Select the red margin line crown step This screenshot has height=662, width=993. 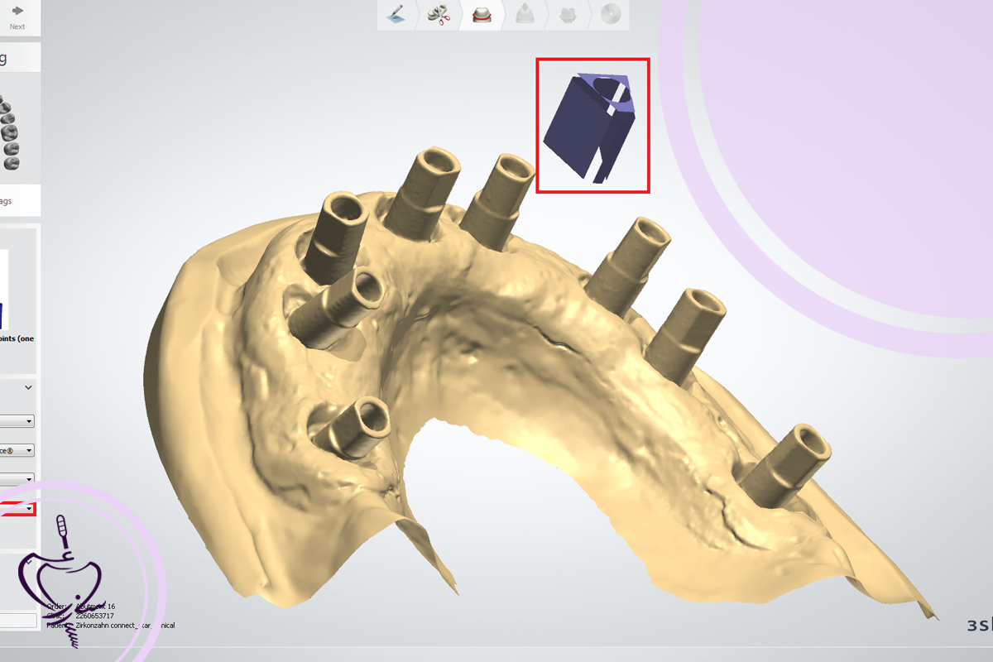tap(482, 14)
